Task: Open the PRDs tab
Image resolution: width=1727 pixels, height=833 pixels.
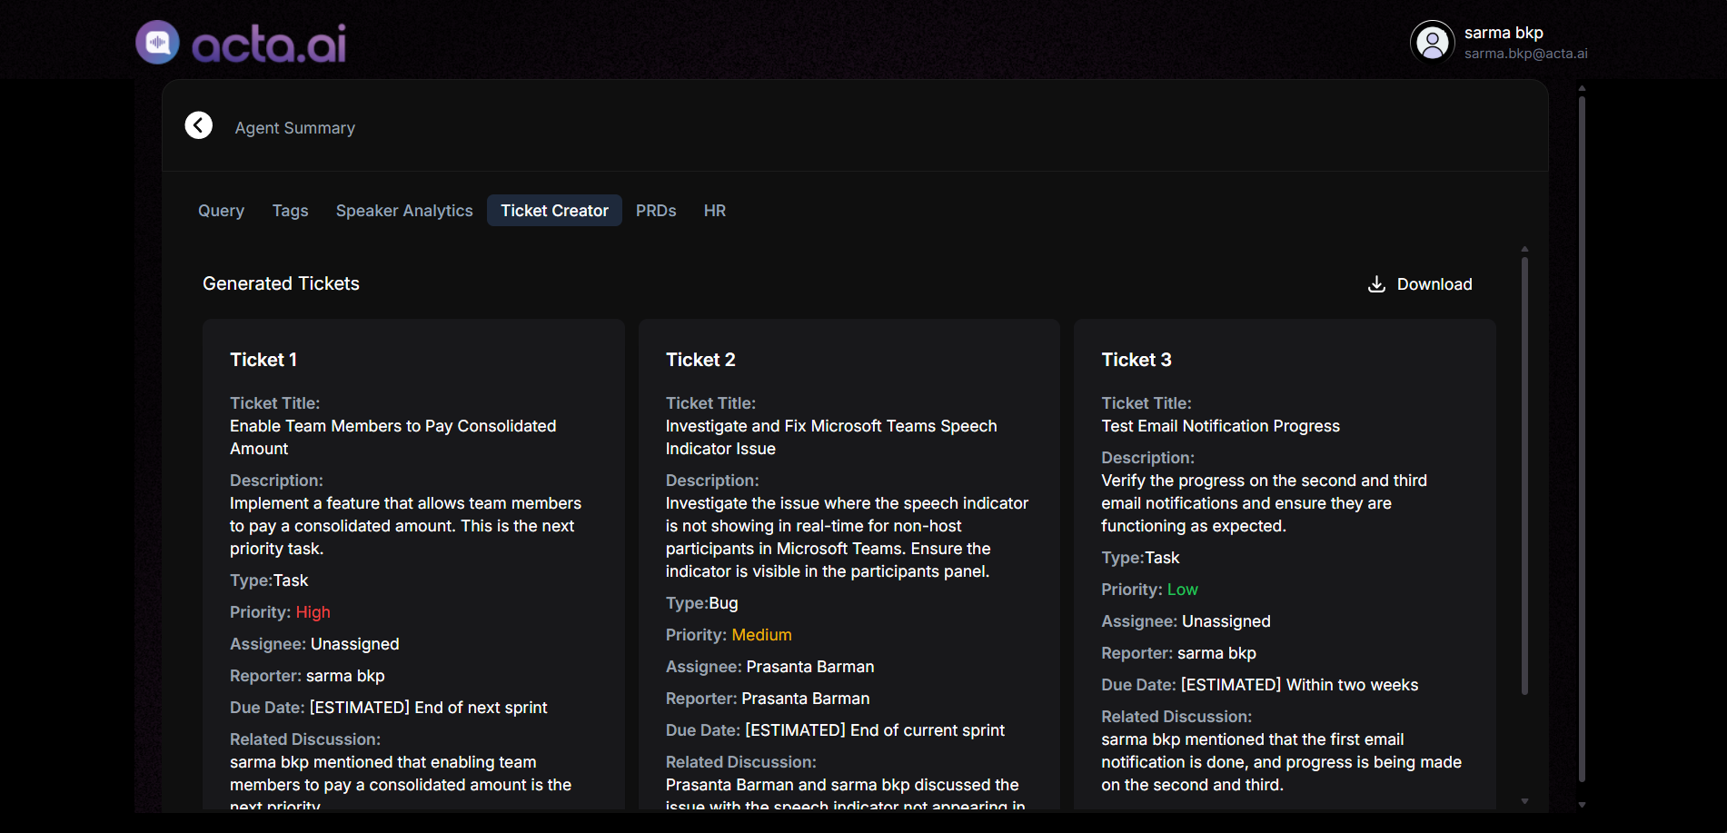Action: coord(656,210)
